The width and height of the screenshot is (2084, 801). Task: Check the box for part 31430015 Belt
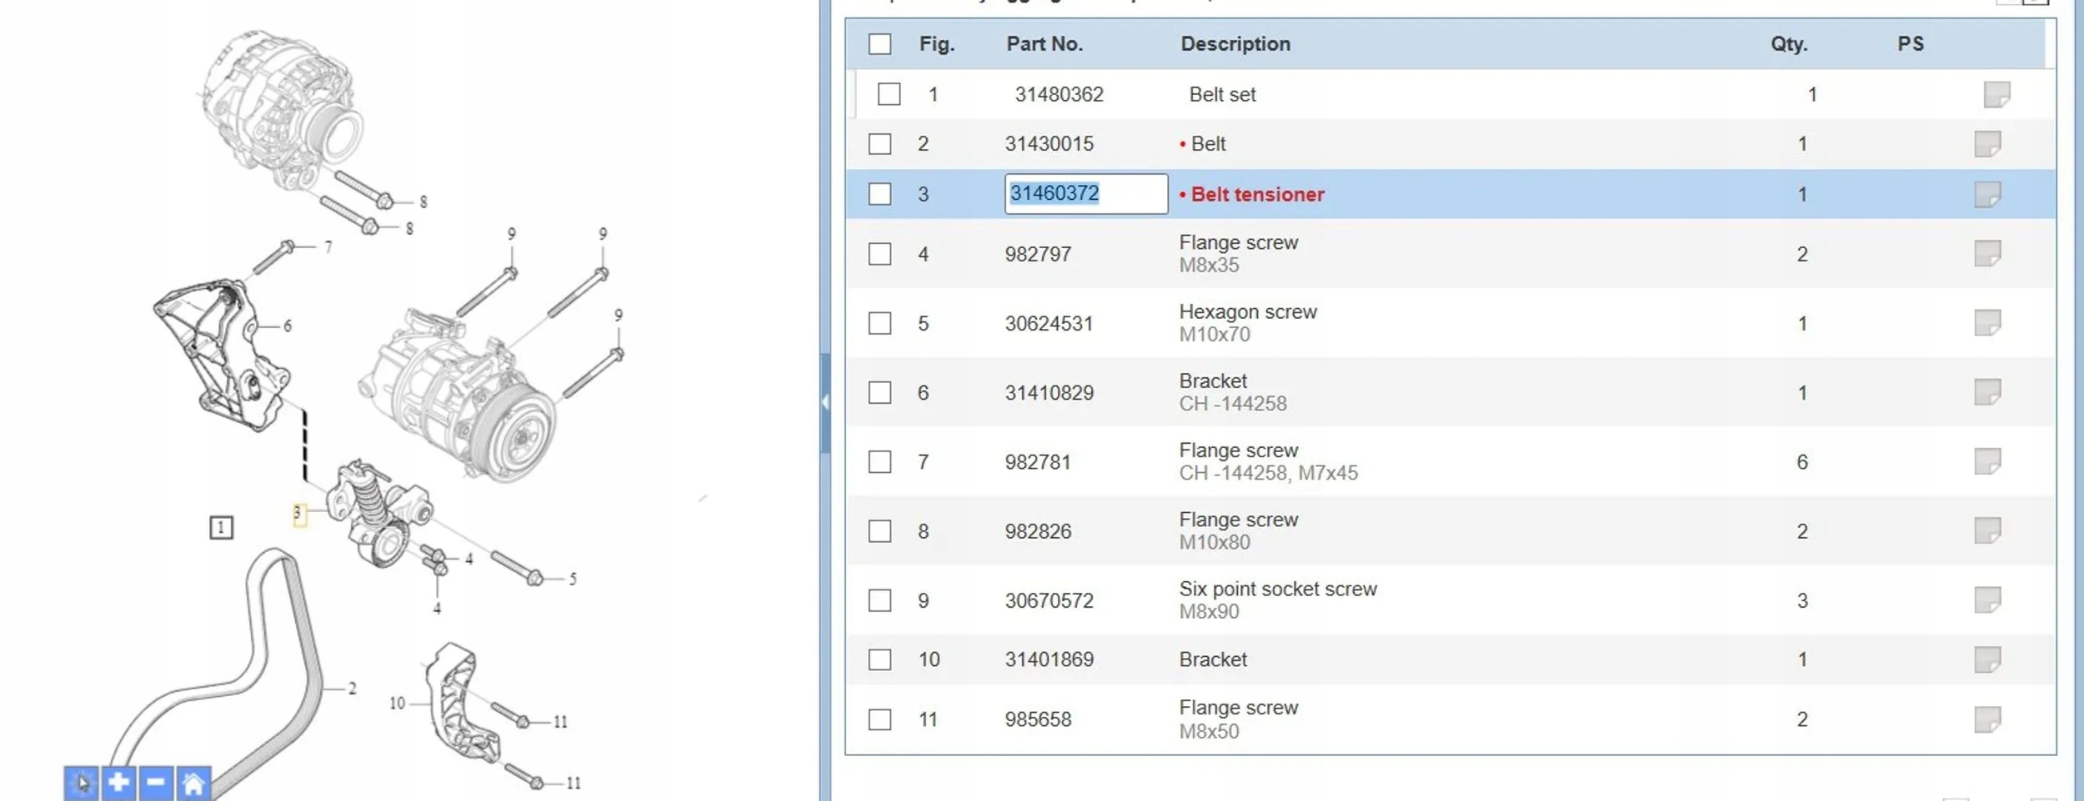pos(879,144)
